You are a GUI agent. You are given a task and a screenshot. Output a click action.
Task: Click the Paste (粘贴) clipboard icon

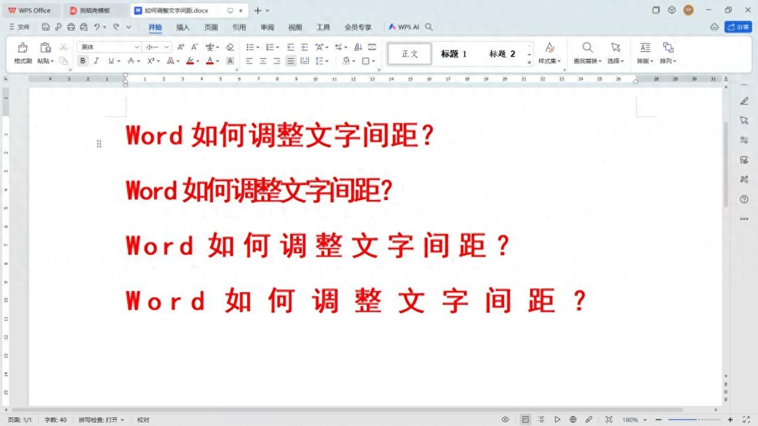[45, 48]
